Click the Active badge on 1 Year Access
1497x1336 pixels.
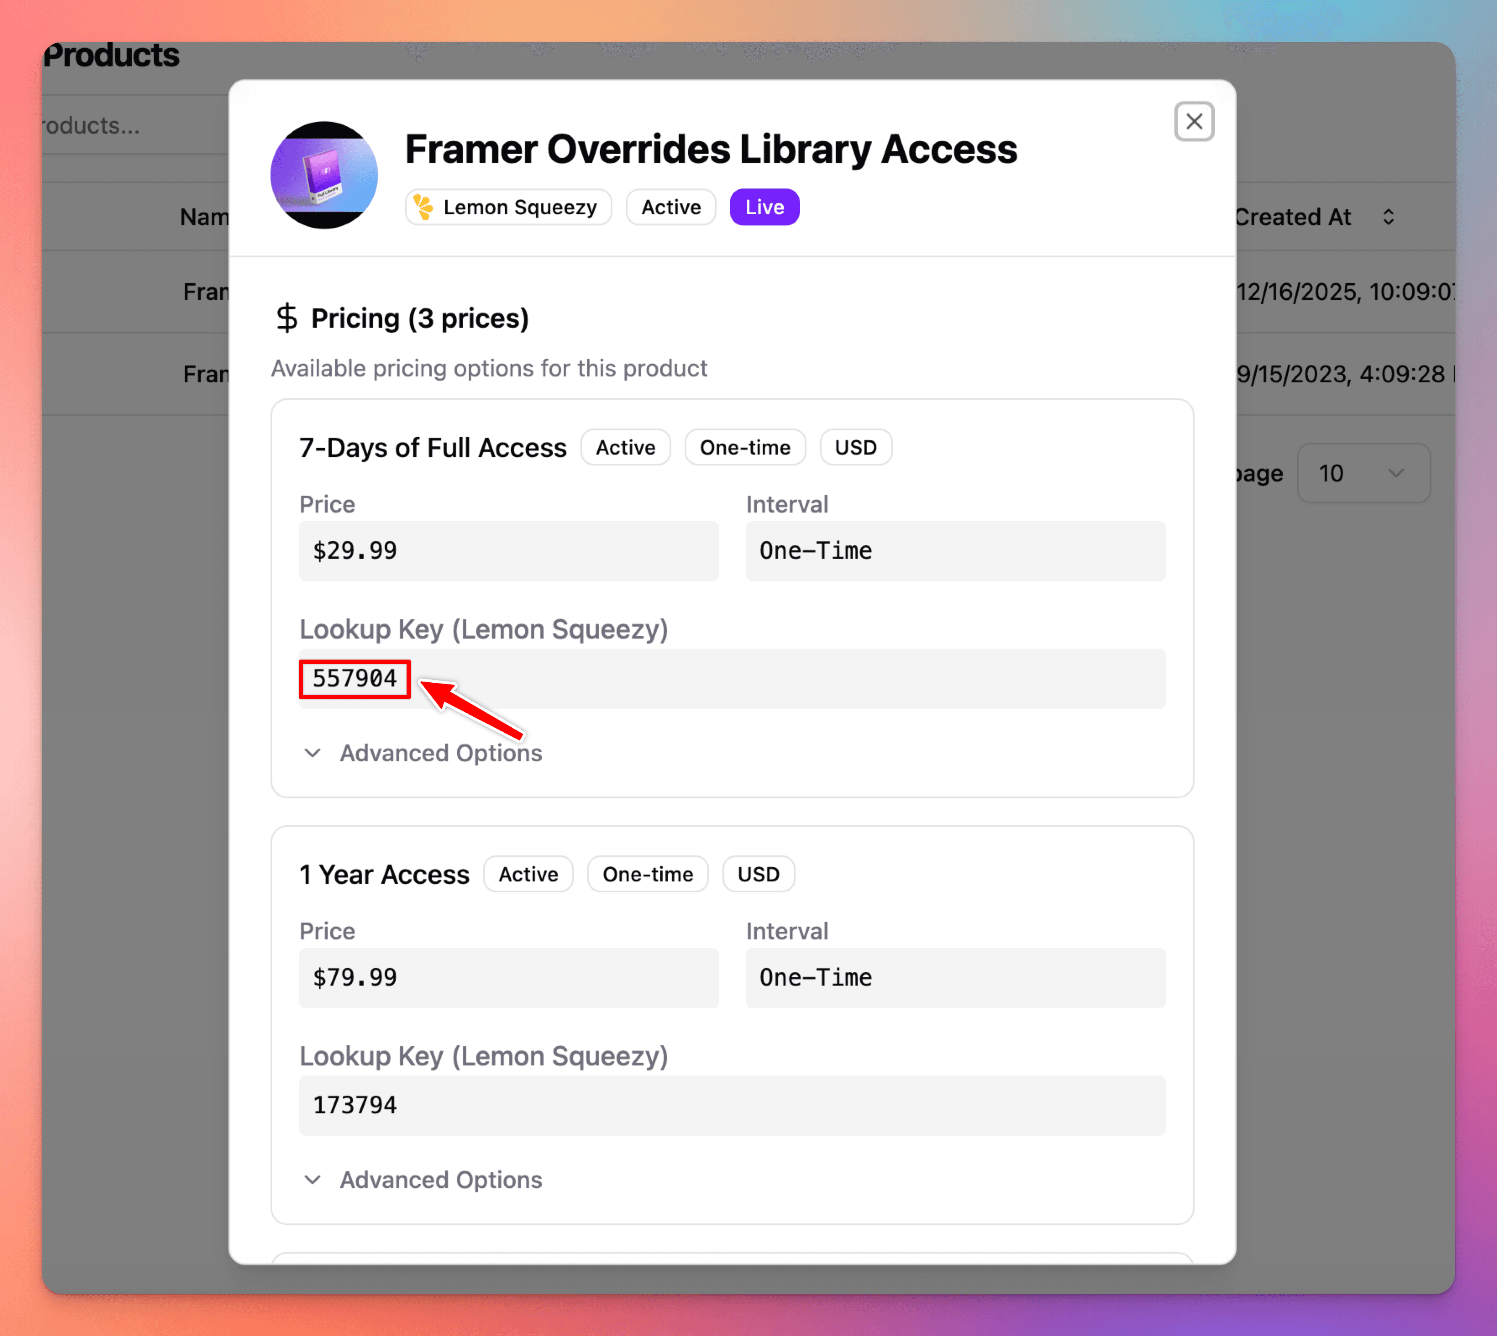[x=528, y=874]
